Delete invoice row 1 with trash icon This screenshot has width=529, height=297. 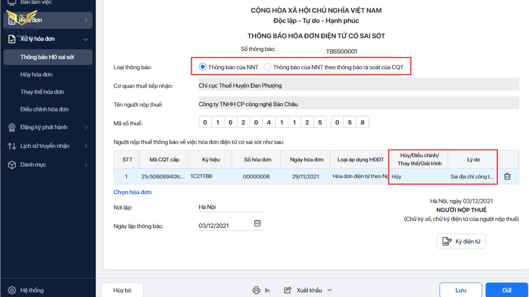tap(507, 176)
